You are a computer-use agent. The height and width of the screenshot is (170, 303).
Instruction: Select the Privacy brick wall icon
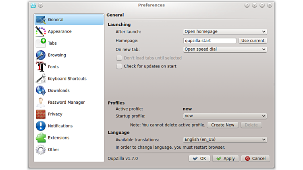(x=41, y=114)
